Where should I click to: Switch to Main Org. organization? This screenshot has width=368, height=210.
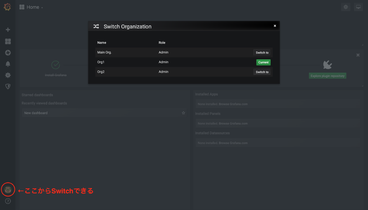pyautogui.click(x=262, y=52)
